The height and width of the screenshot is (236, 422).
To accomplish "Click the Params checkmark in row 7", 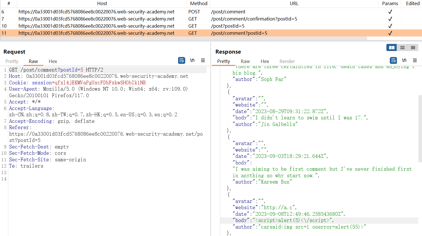I will 390,19.
